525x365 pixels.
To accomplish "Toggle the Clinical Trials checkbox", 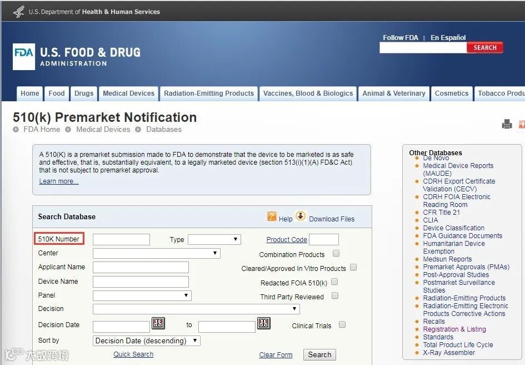I will click(x=342, y=325).
